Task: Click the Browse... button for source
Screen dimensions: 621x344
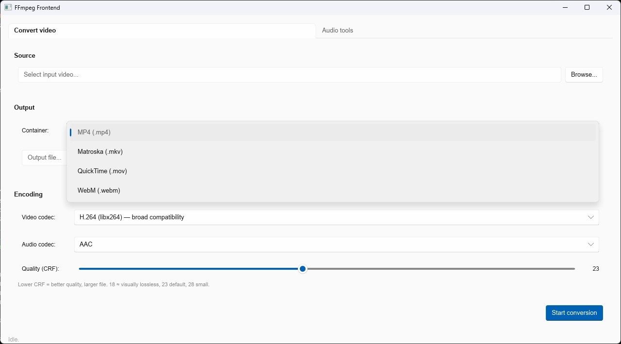Action: click(584, 75)
